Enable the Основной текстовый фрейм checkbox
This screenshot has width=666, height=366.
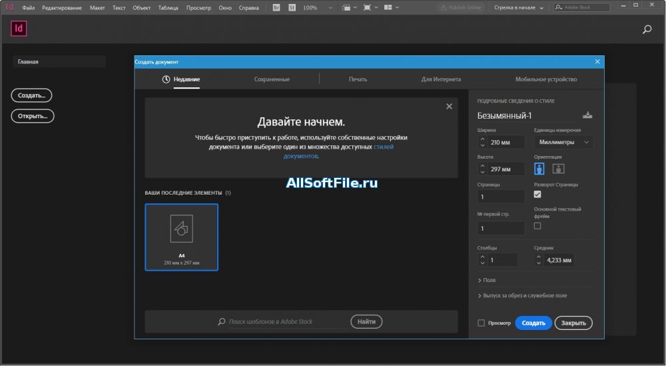pos(537,226)
